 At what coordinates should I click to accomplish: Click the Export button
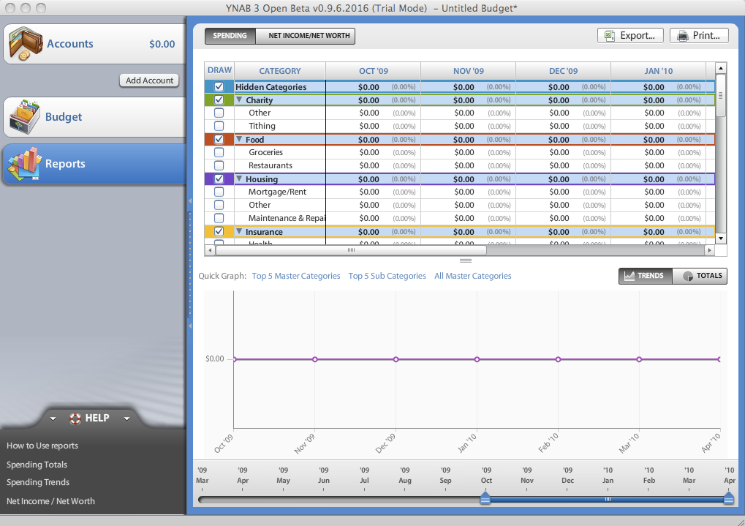coord(630,36)
